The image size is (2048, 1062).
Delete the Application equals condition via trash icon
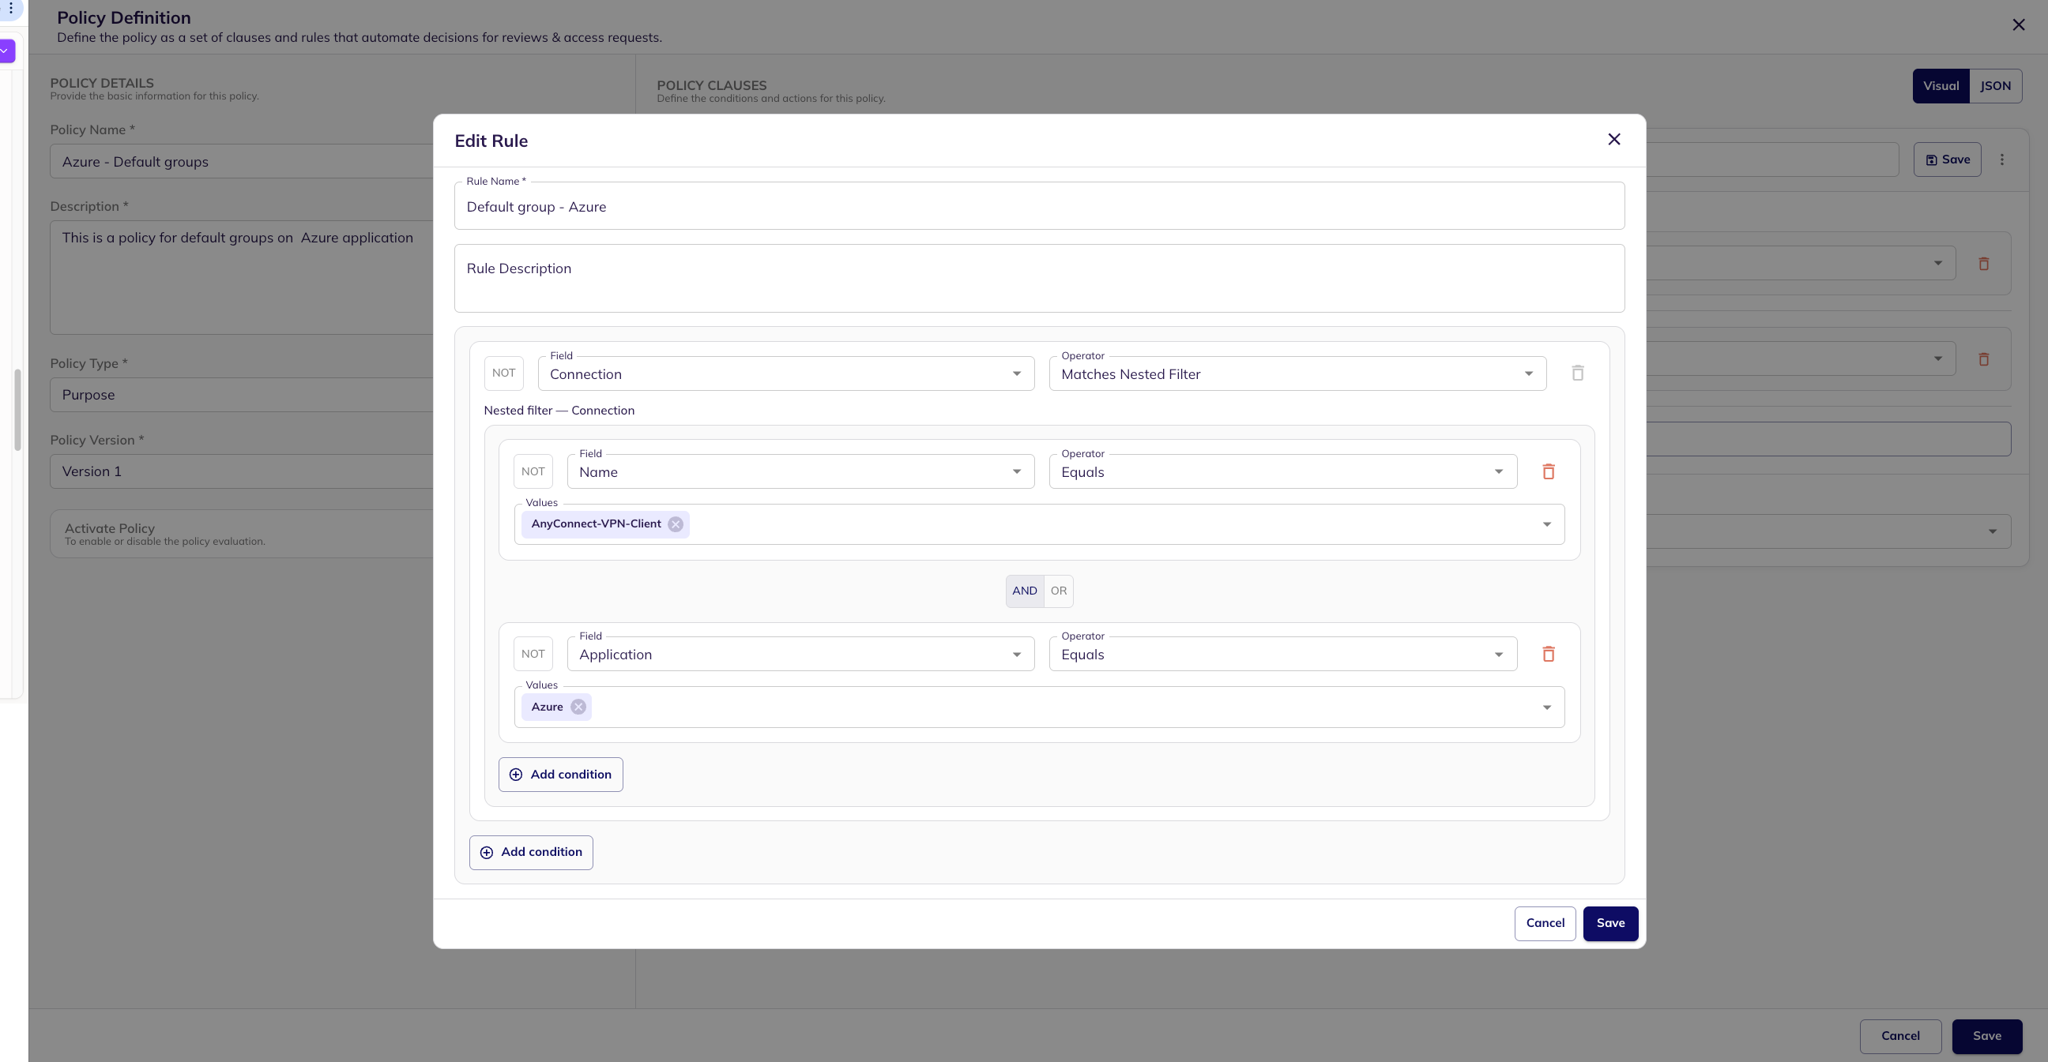coord(1548,655)
